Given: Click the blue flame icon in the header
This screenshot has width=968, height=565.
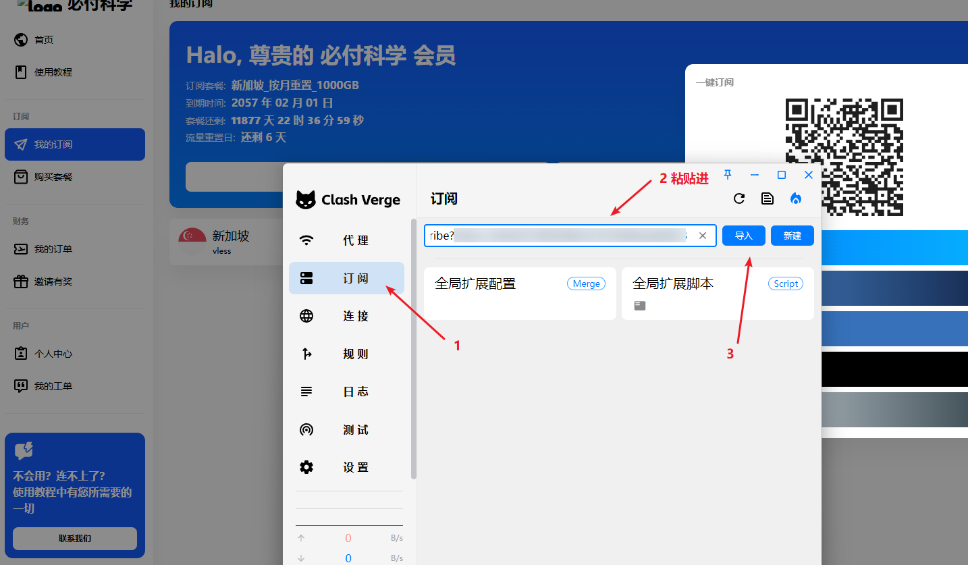Looking at the screenshot, I should pyautogui.click(x=796, y=198).
